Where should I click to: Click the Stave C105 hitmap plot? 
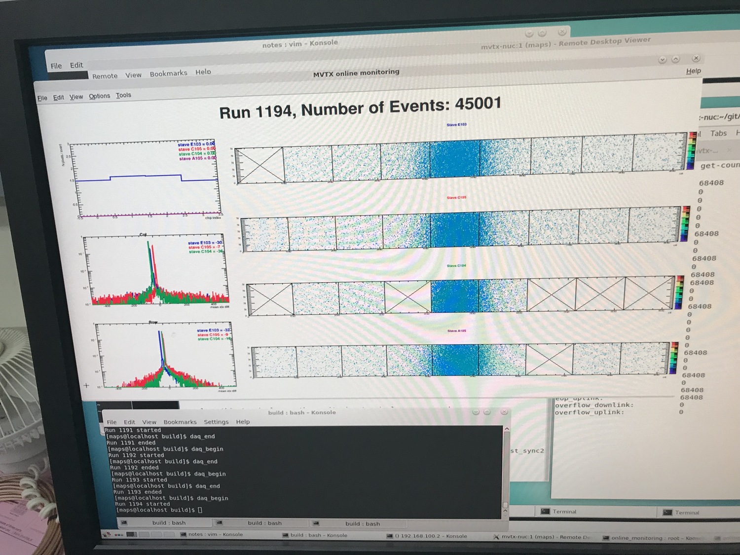pyautogui.click(x=460, y=230)
